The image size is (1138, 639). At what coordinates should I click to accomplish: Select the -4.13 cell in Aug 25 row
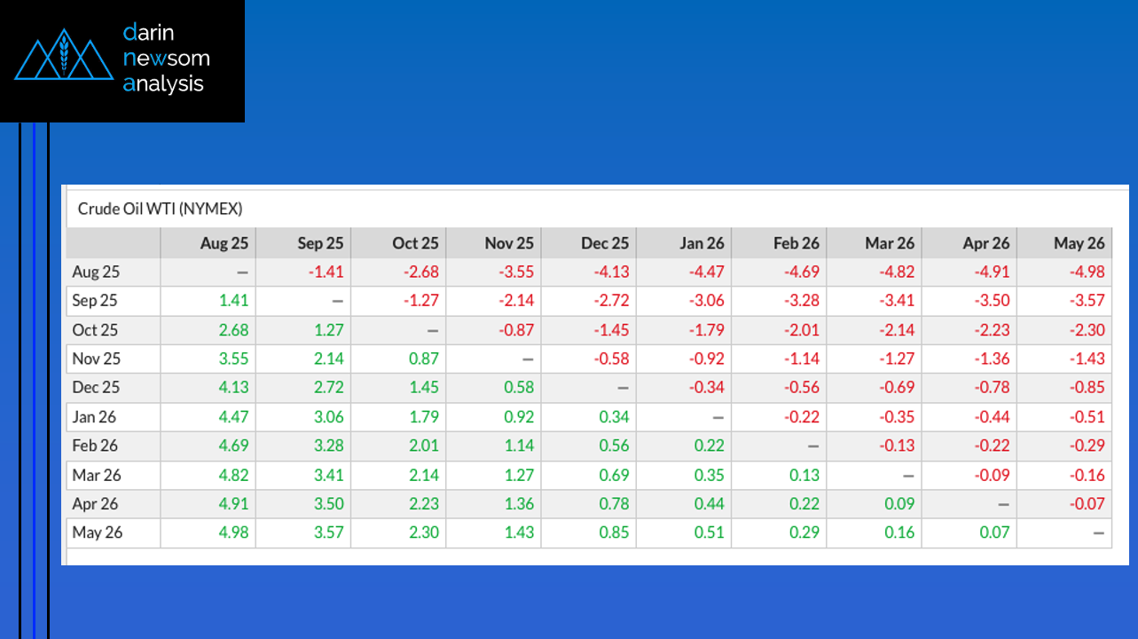[x=611, y=272]
